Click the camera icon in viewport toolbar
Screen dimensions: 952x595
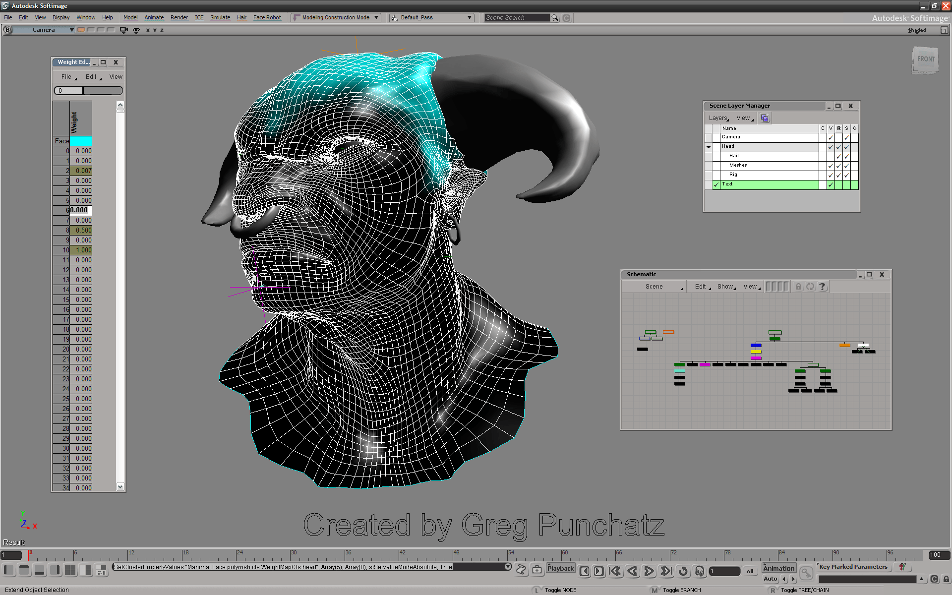coord(123,30)
